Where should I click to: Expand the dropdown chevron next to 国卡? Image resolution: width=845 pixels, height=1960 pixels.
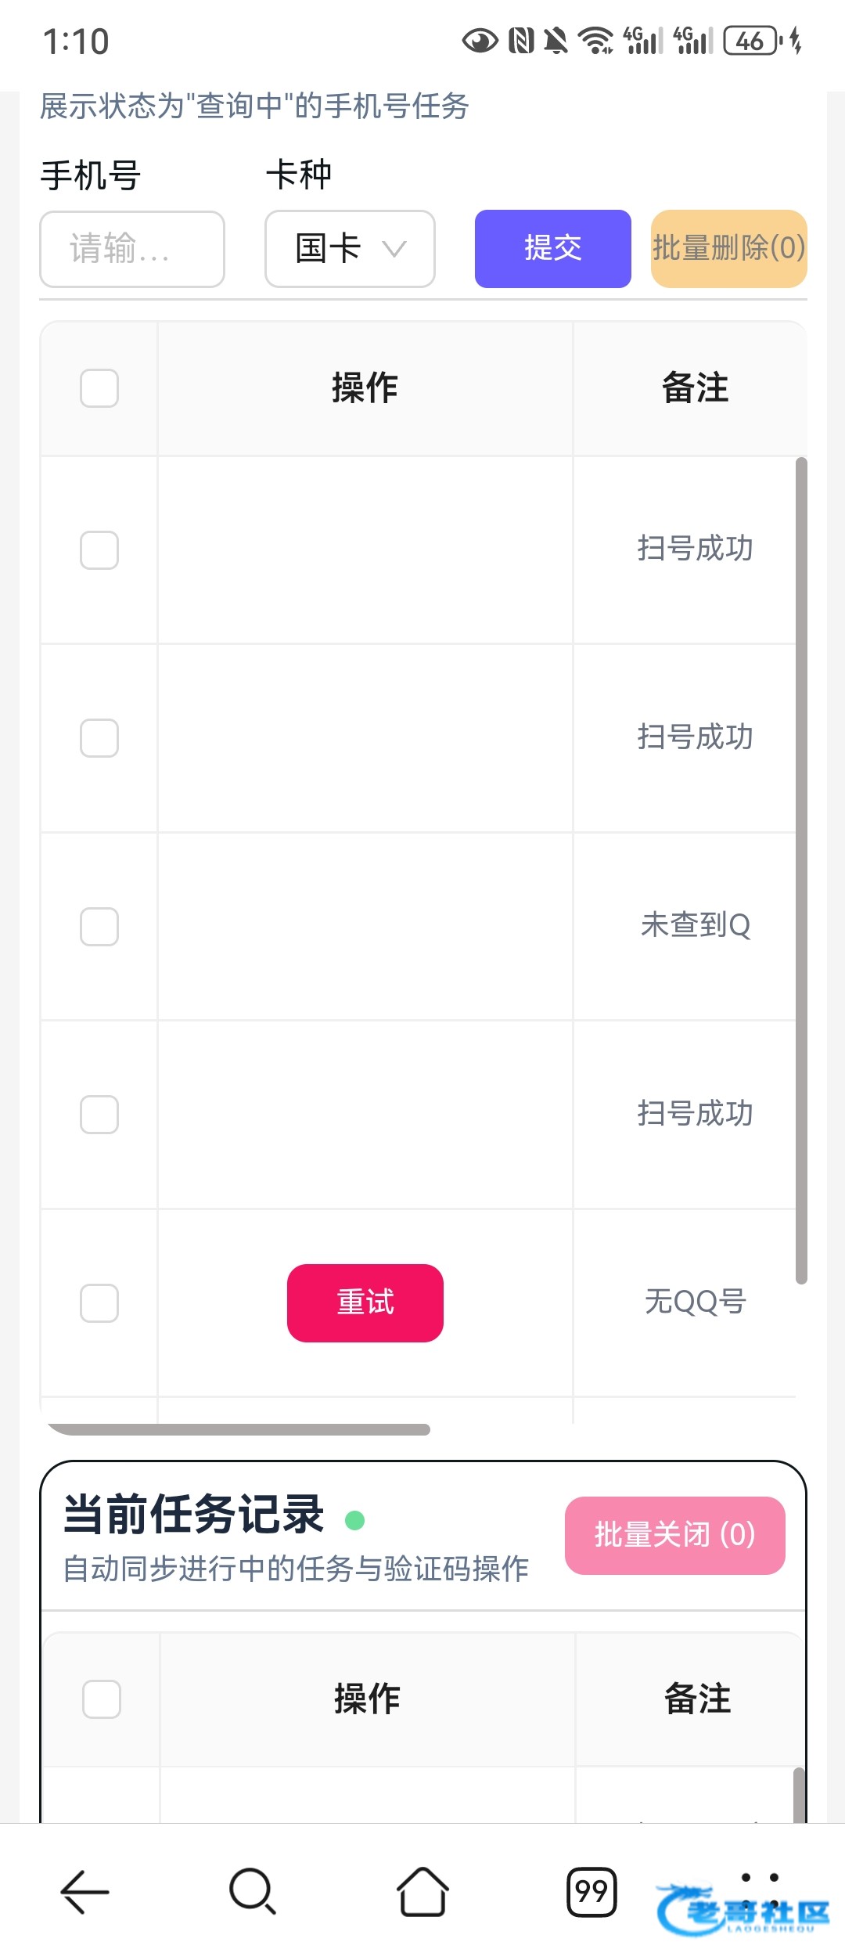click(x=394, y=249)
